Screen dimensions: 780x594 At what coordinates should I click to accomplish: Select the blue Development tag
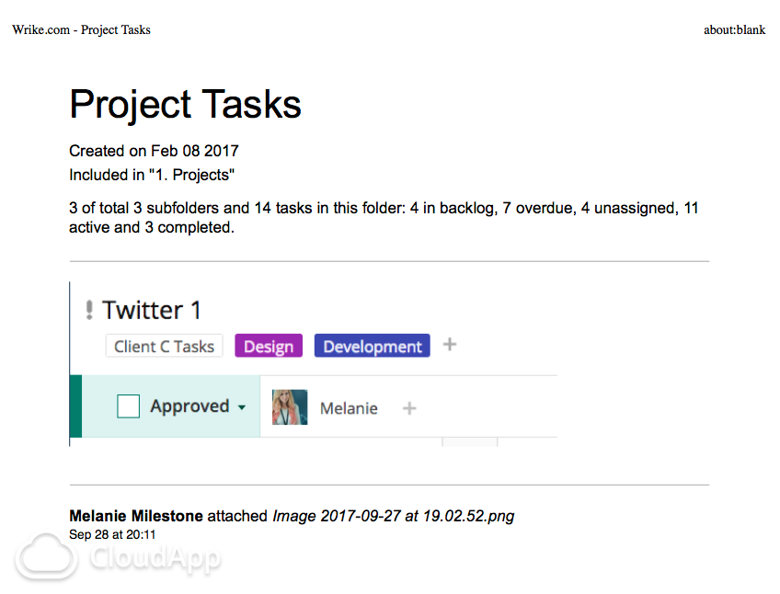click(x=373, y=347)
